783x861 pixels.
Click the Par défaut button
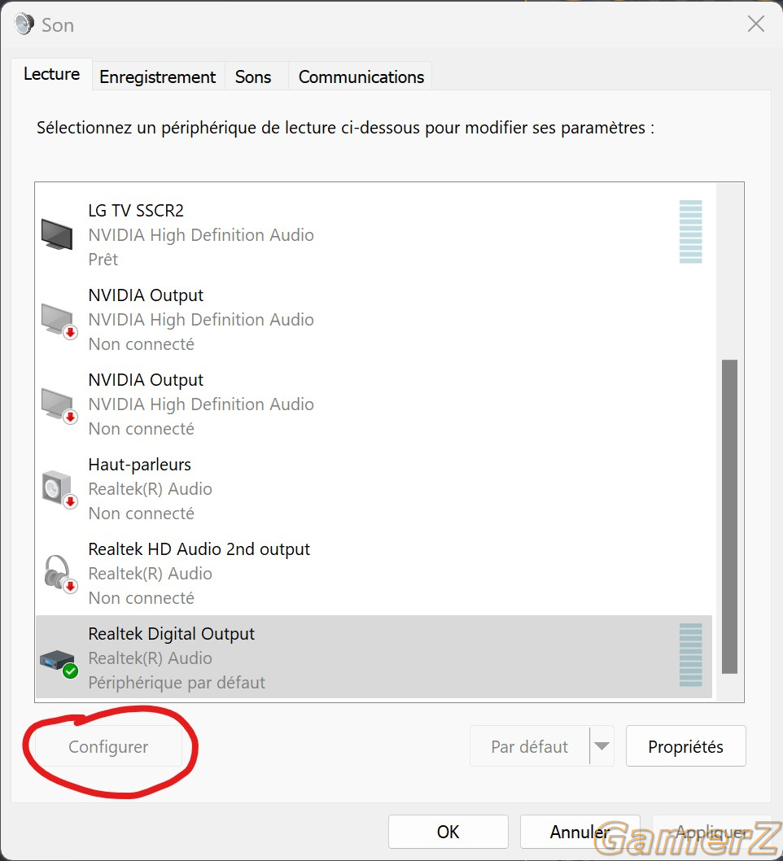tap(529, 746)
